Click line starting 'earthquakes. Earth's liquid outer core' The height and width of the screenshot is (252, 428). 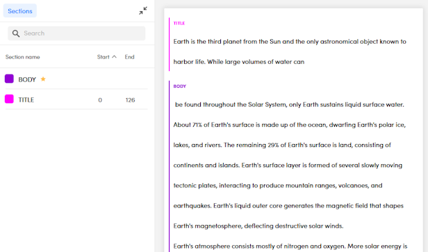click(x=288, y=206)
